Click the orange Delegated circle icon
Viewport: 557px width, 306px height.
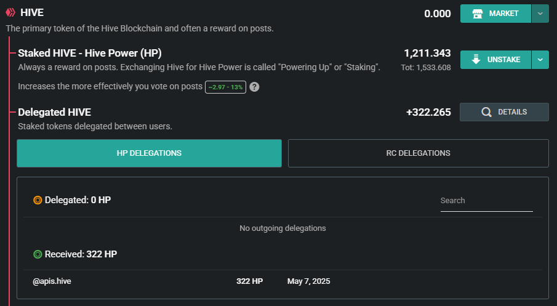point(38,200)
